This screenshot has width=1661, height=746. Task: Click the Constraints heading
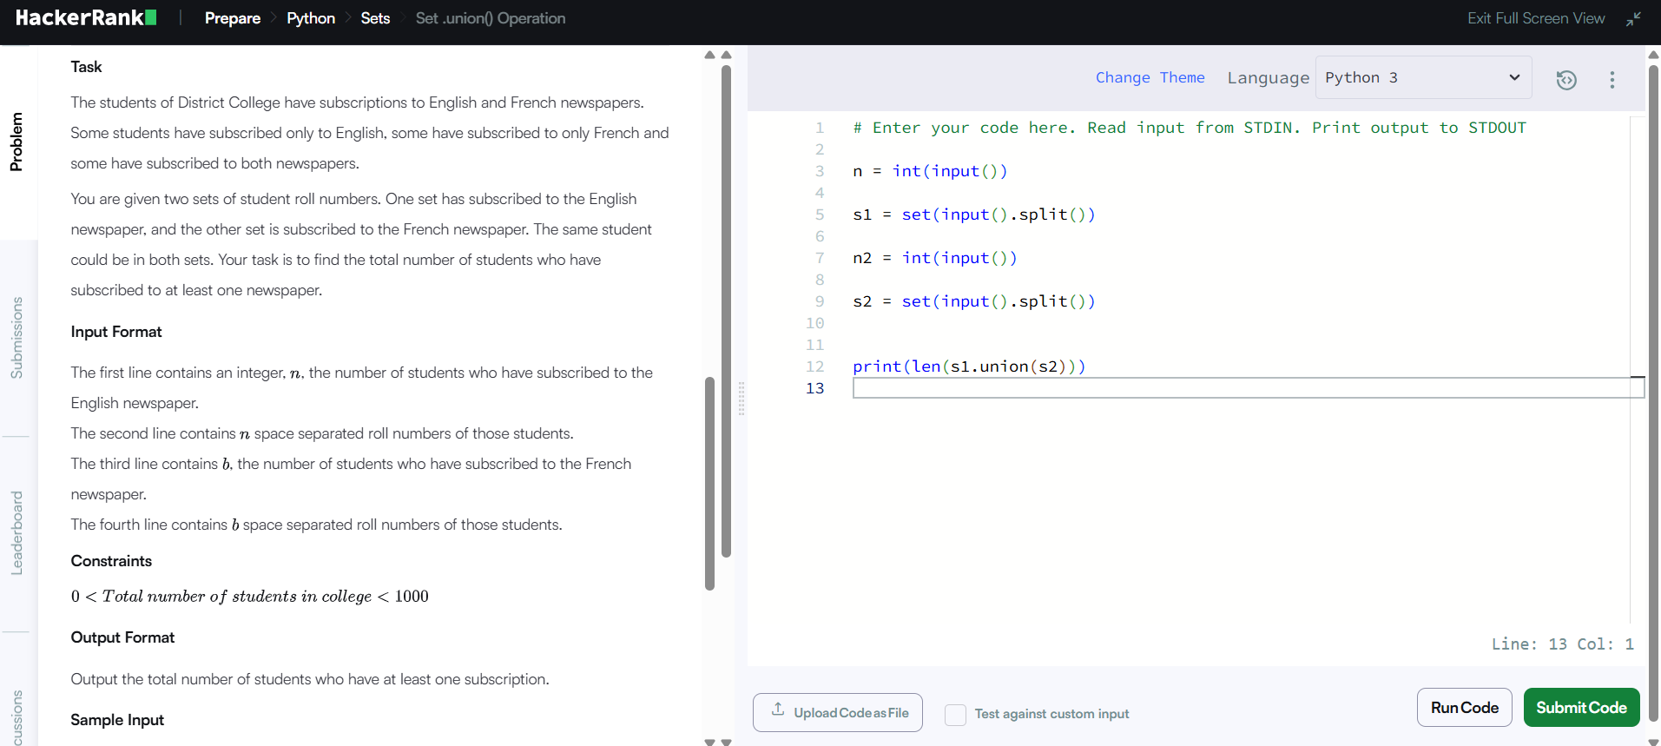[111, 561]
